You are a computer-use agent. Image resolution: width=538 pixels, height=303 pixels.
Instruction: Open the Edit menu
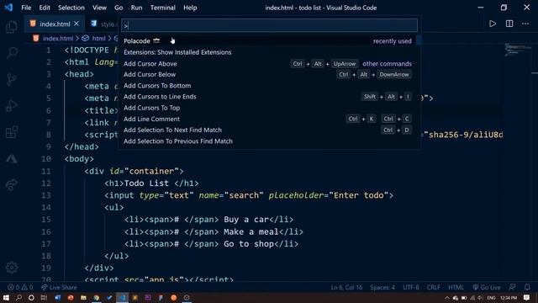[45, 8]
